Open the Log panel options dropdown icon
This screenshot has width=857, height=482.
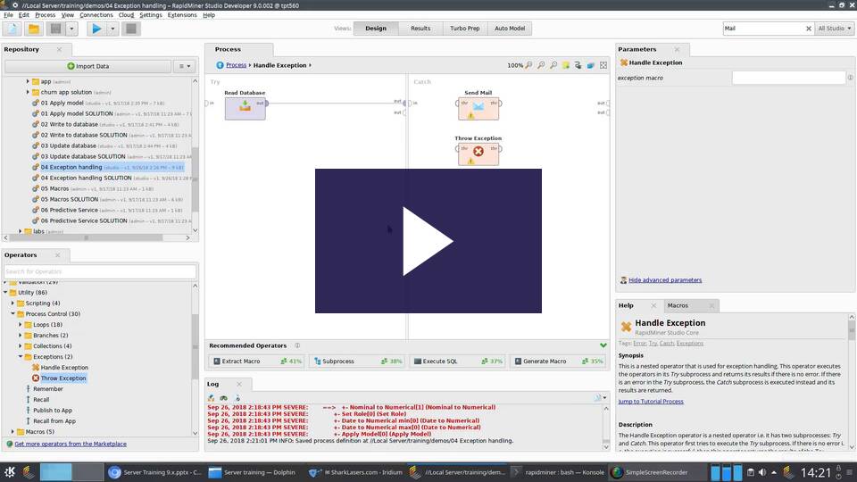(x=600, y=398)
